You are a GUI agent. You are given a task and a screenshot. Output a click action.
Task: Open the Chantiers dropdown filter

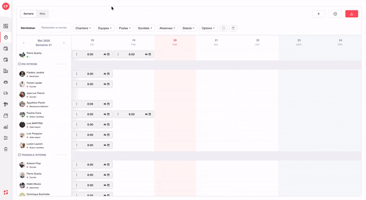pyautogui.click(x=83, y=28)
